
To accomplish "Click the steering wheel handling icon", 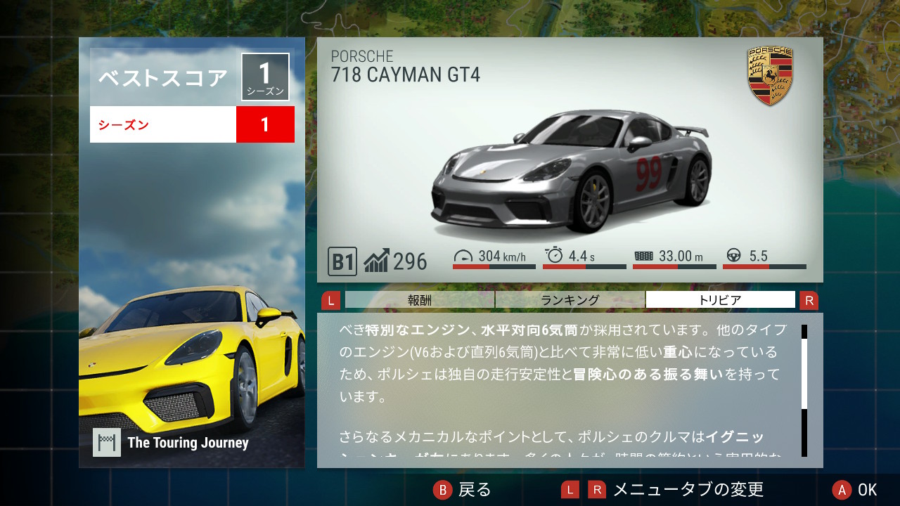I will [734, 256].
